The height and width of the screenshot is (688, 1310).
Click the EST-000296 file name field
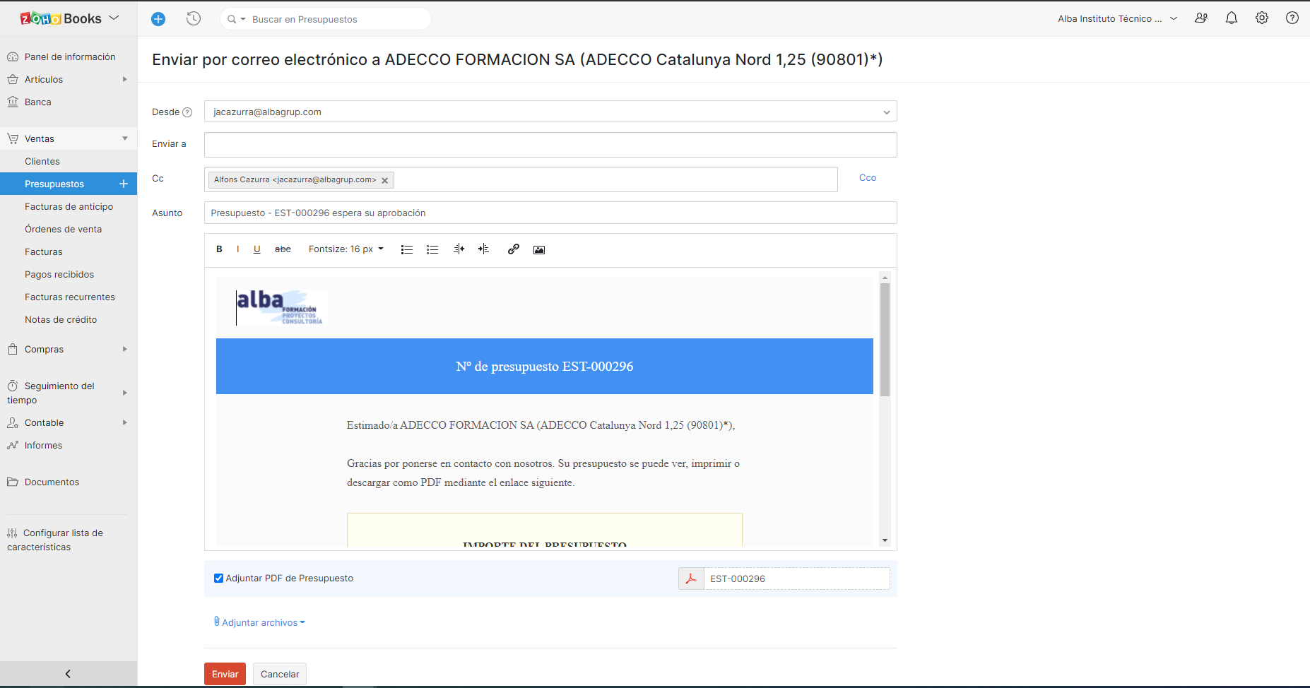point(797,579)
